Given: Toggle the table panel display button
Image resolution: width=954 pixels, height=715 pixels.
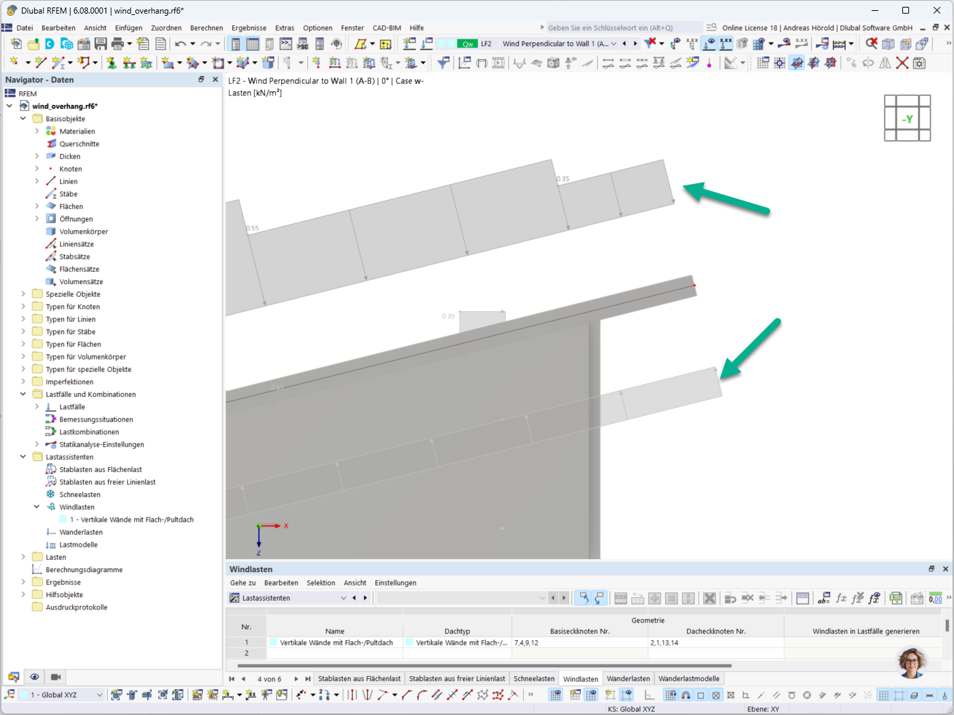Looking at the screenshot, I should tap(253, 44).
